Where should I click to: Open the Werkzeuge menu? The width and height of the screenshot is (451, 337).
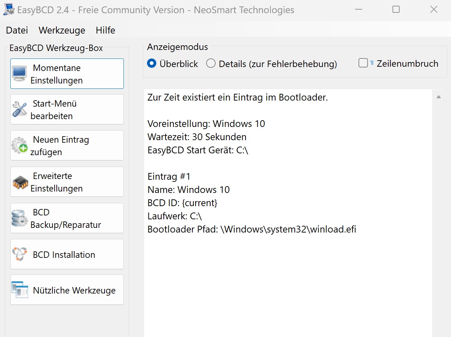[62, 30]
